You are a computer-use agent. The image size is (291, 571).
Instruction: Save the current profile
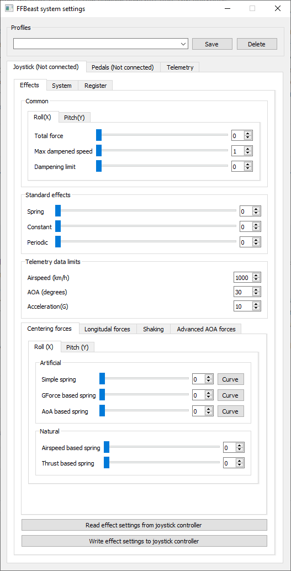[x=212, y=44]
